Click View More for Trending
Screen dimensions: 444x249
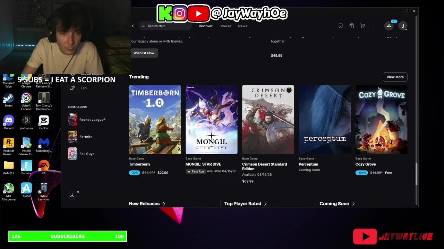pos(395,77)
